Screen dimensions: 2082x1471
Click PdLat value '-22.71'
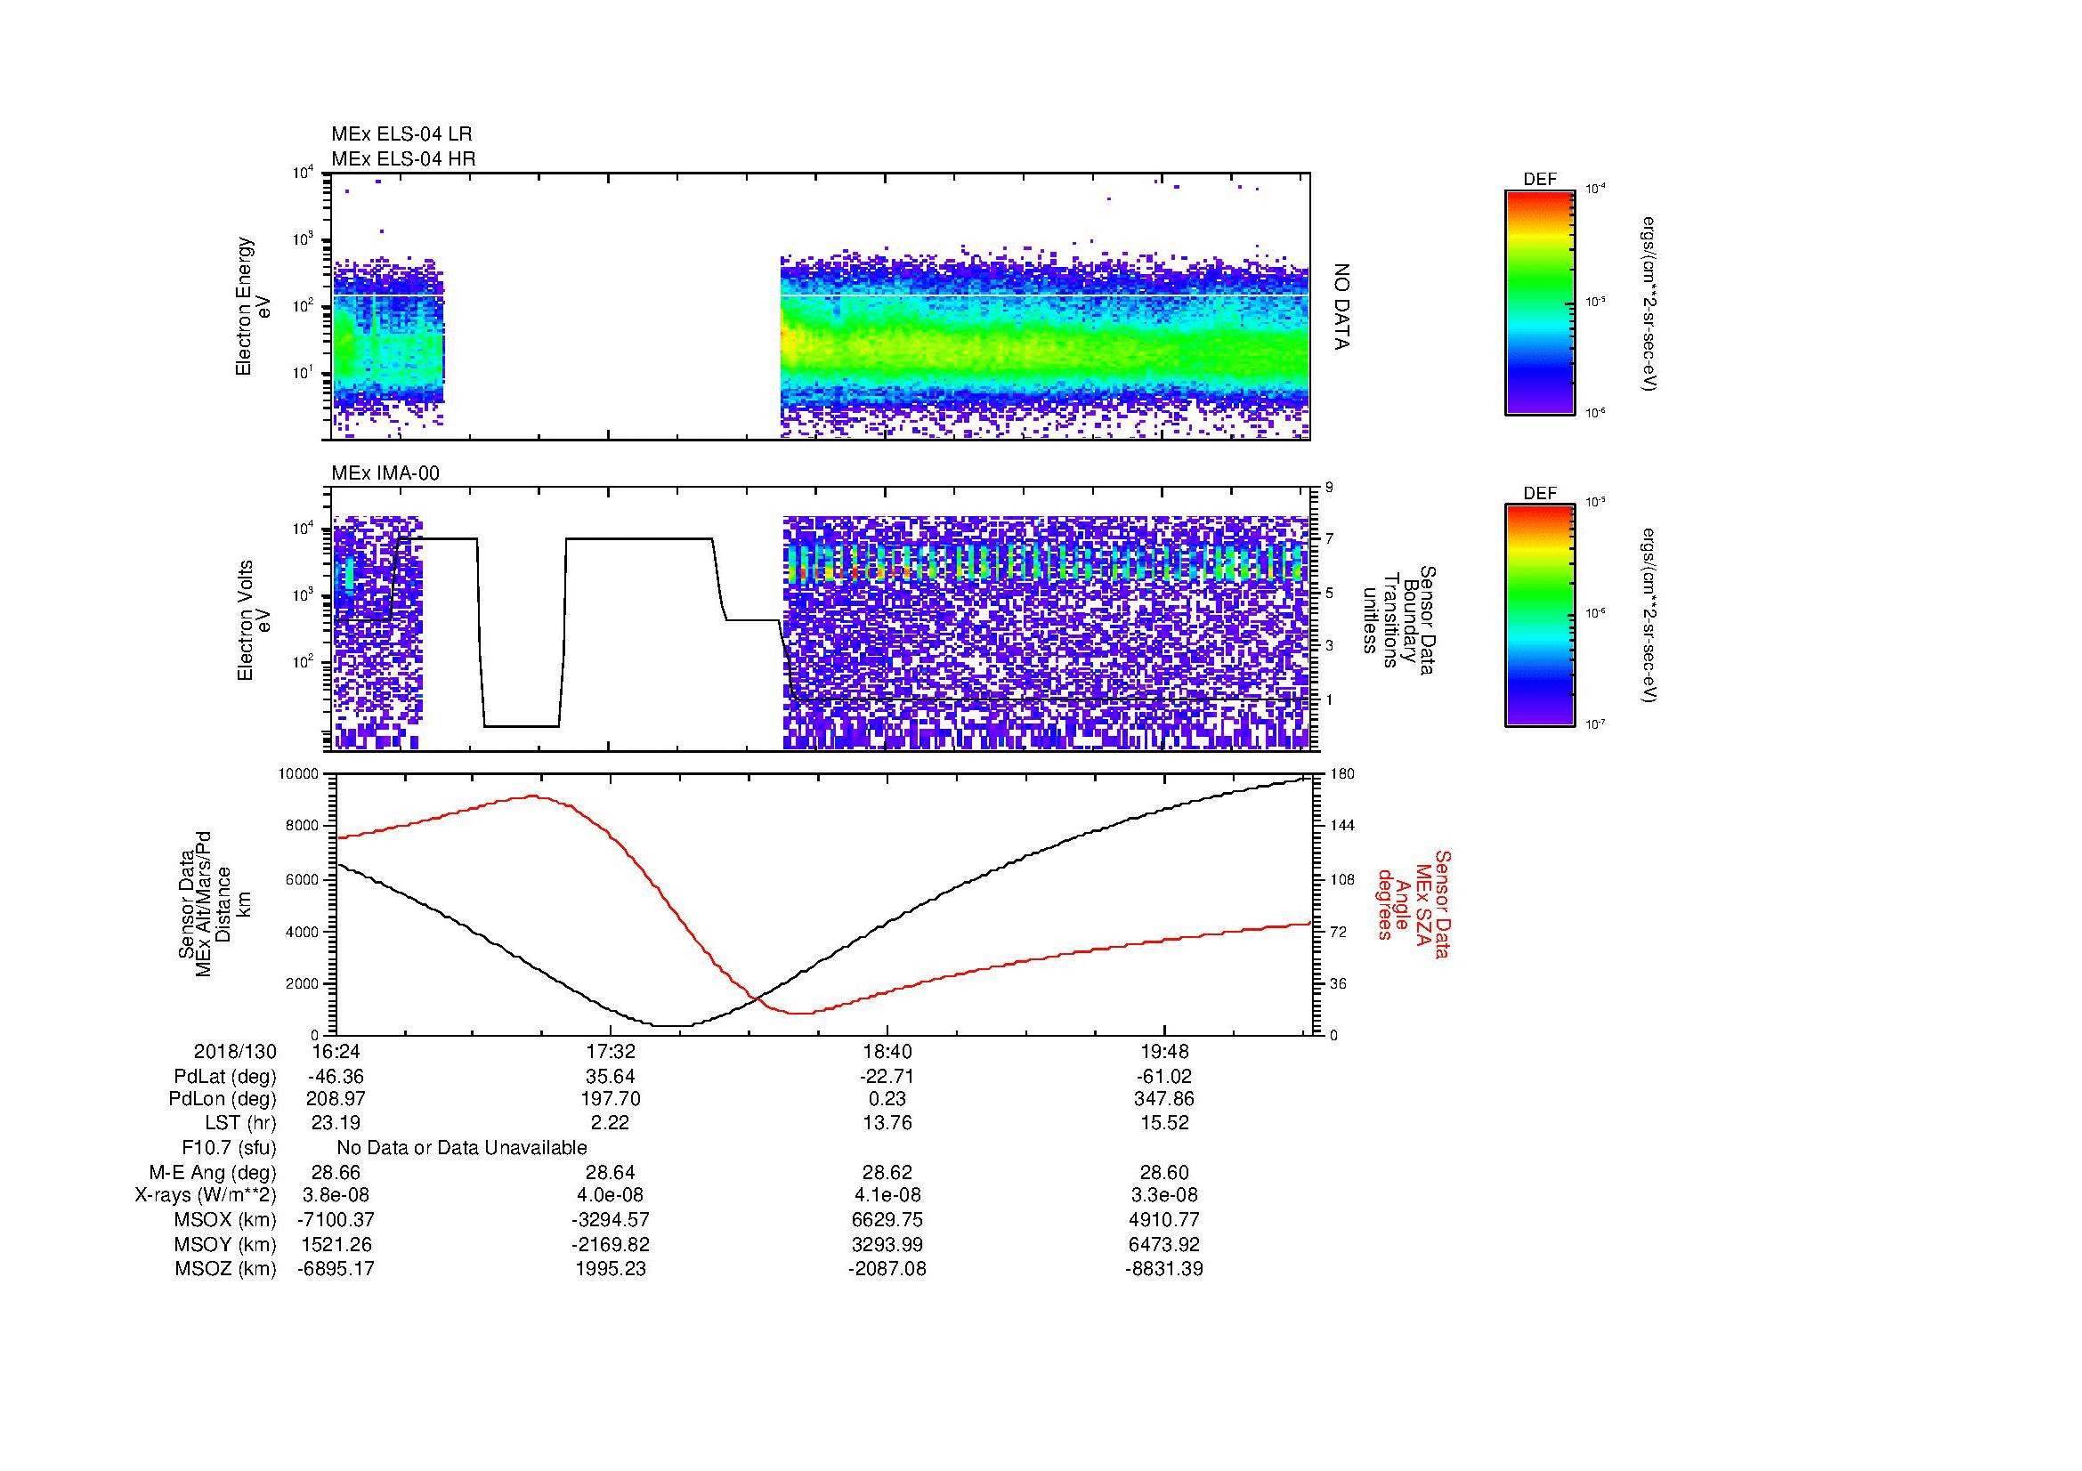[887, 1077]
